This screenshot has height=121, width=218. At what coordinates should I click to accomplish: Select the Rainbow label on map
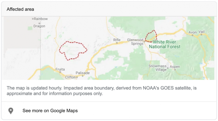pos(40,19)
